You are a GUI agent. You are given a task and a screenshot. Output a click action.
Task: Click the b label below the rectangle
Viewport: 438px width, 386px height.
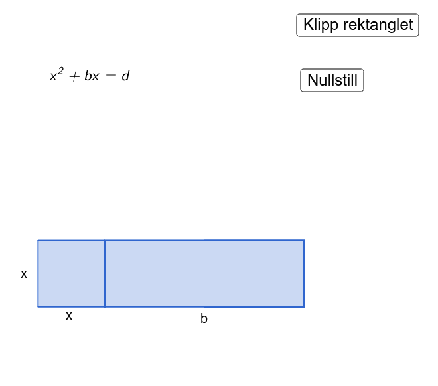click(x=204, y=319)
